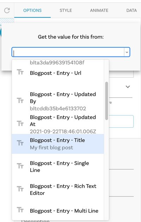Viewport: 141px width, 222px height.
Task: Click text-type icon beside Multi Line option
Action: pyautogui.click(x=20, y=210)
